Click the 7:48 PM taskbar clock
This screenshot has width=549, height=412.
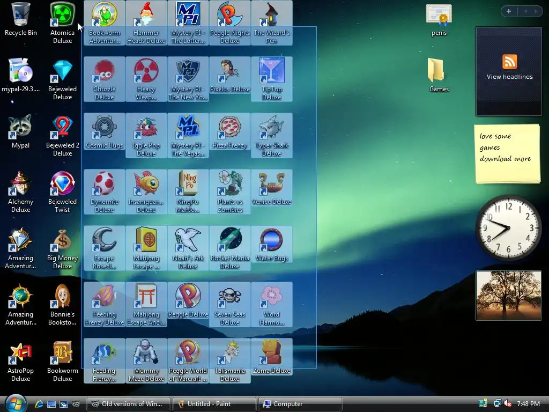(x=528, y=404)
